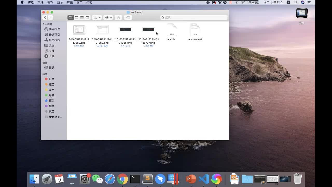Open the Edit (编辑) menu
Screen dimensions: 332x187
(x=50, y=2)
